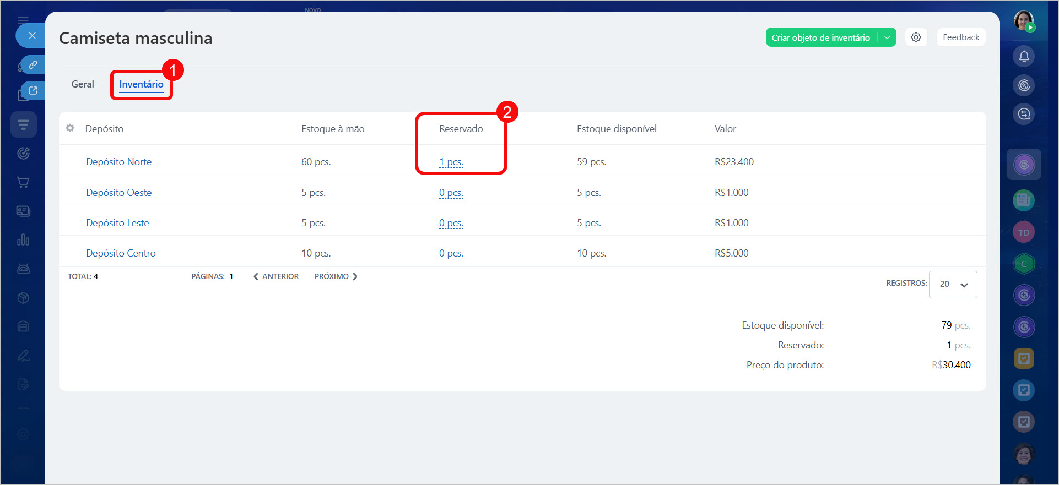Switch to the Geral tab

tap(83, 84)
